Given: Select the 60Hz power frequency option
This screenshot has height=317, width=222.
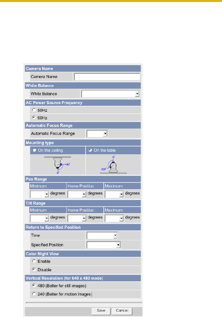Looking at the screenshot, I should click(34, 117).
